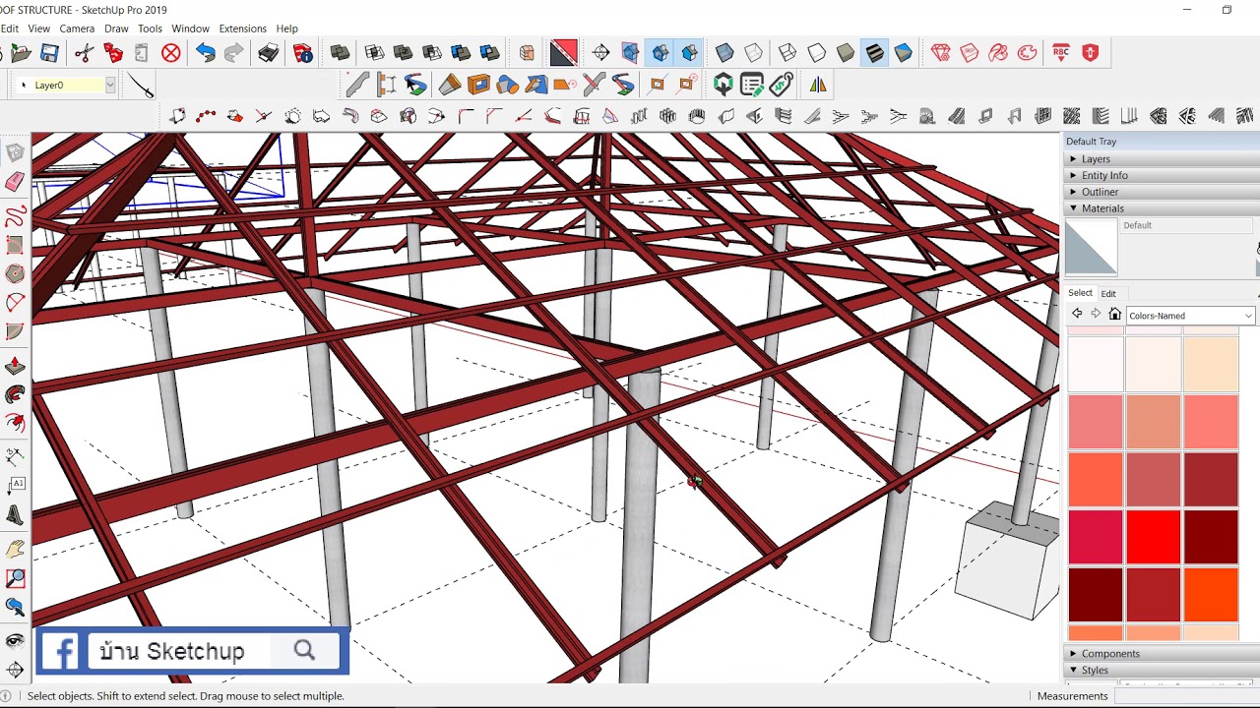Toggle Hidden Line face style
This screenshot has width=1260, height=708.
point(816,53)
